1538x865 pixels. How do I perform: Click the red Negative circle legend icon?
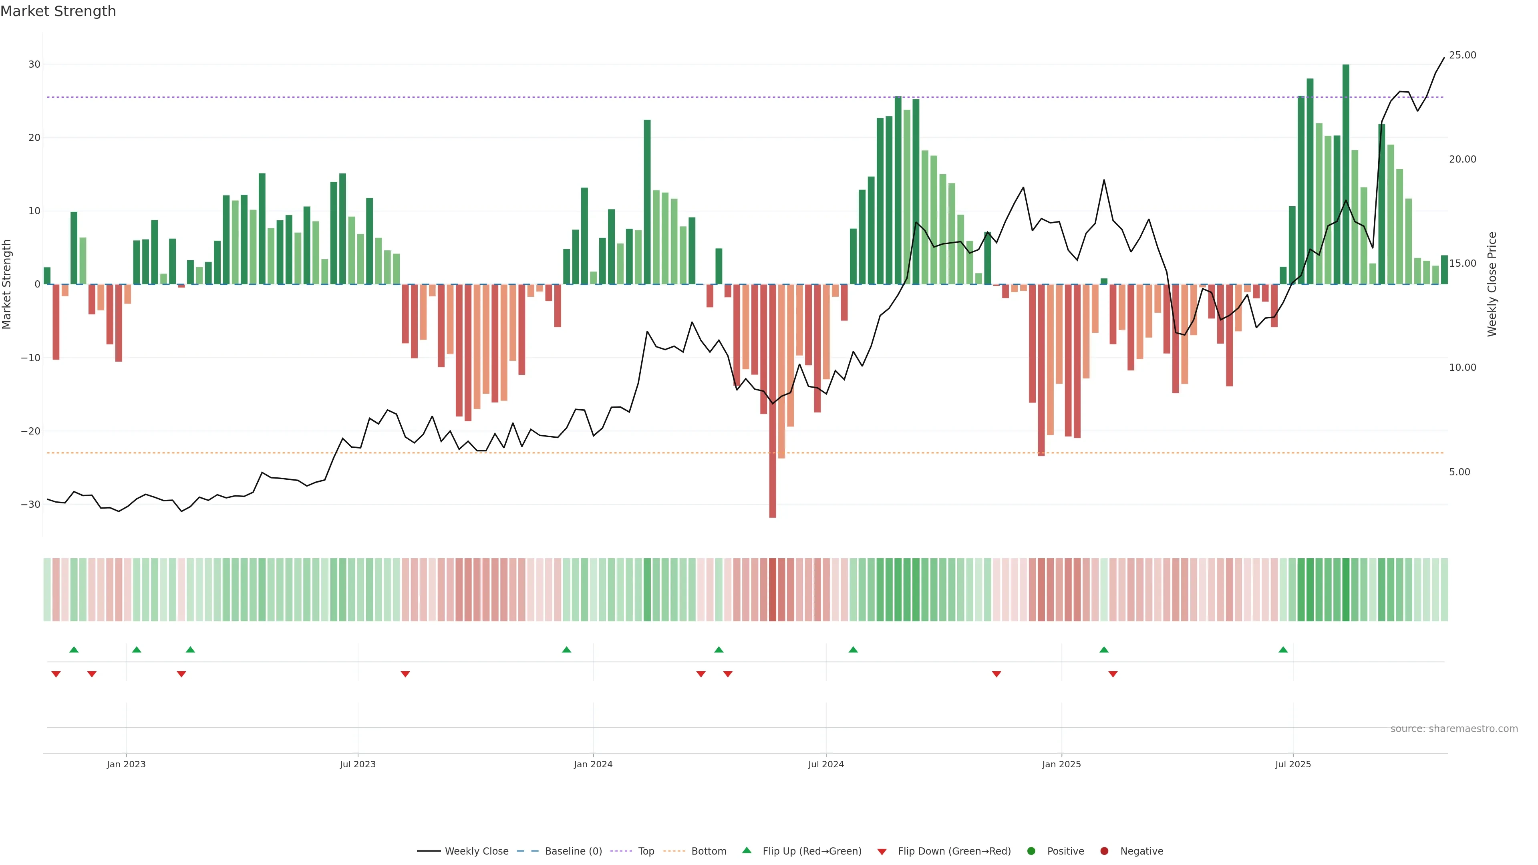tap(1104, 851)
